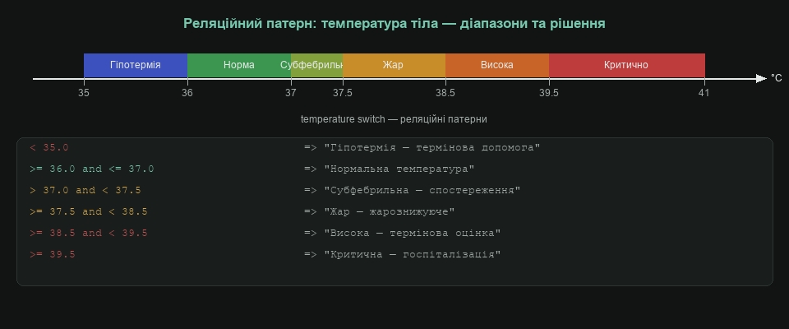789x329 pixels.
Task: Select the olive Субфебрильна range segment
Action: pos(317,65)
